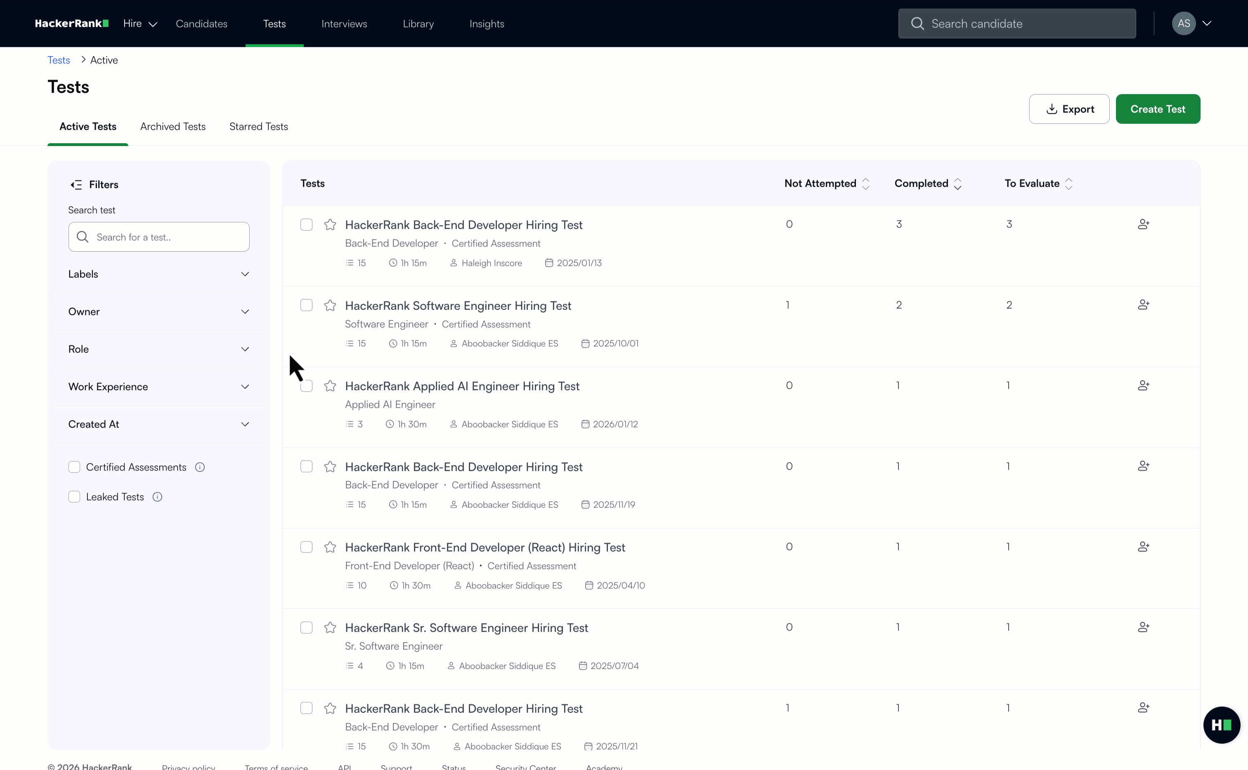Invite candidates to the Software Engineer Hiring Test

point(1143,304)
